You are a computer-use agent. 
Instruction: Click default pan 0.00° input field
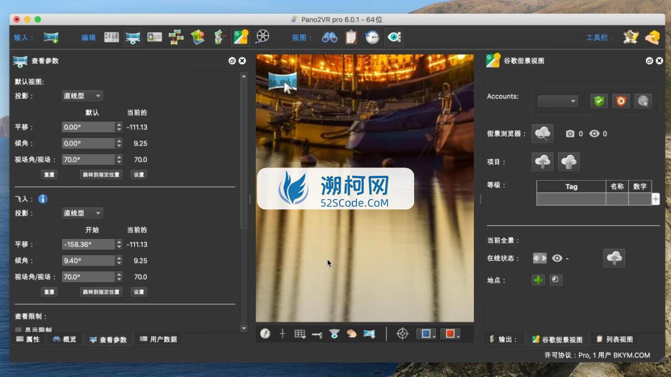(88, 127)
